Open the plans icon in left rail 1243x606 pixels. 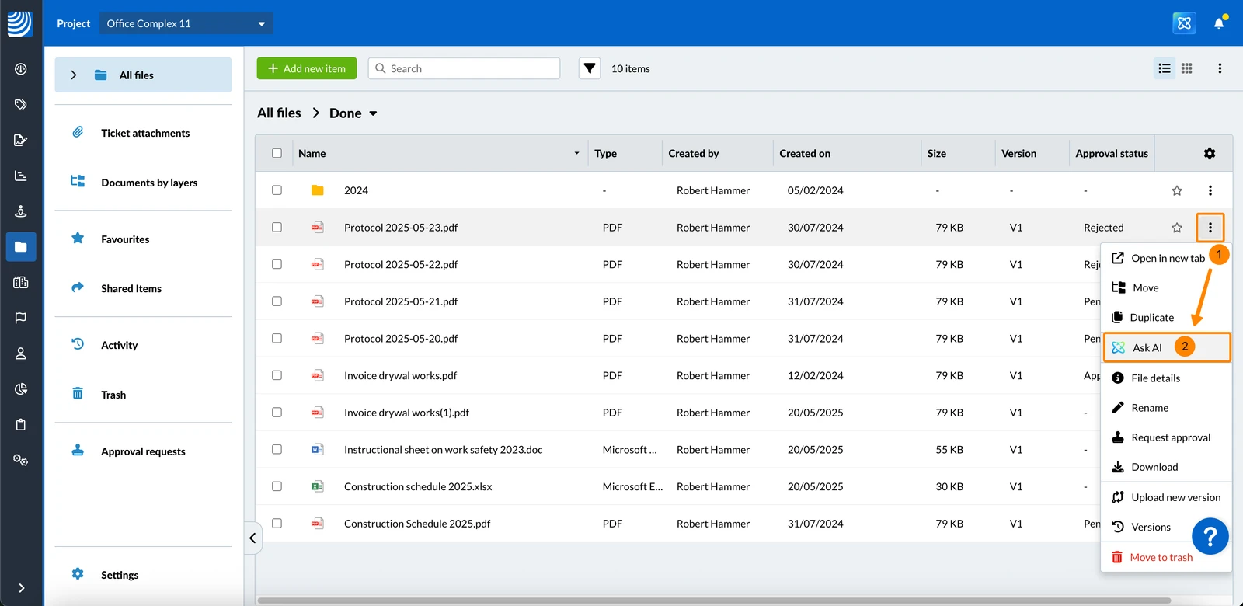click(x=21, y=282)
